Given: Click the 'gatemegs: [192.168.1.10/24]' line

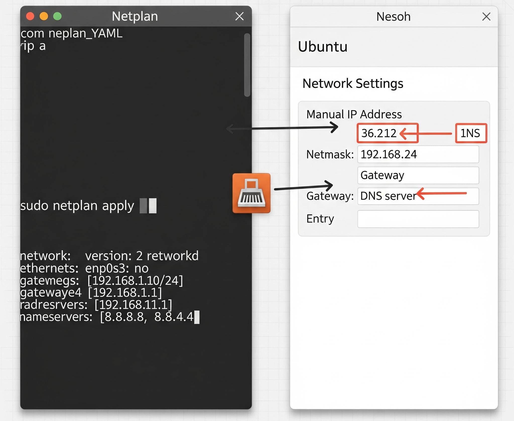Looking at the screenshot, I should [101, 280].
